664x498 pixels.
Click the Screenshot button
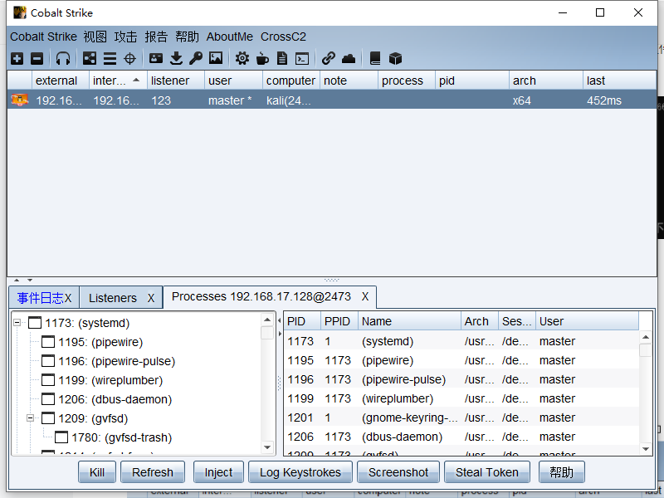coord(398,472)
